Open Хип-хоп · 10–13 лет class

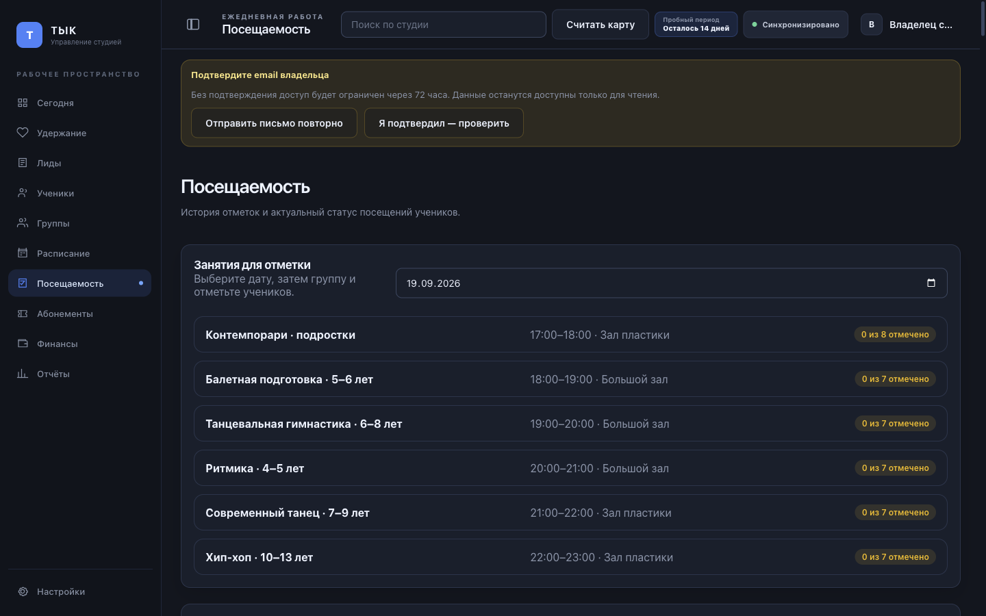[x=570, y=557]
